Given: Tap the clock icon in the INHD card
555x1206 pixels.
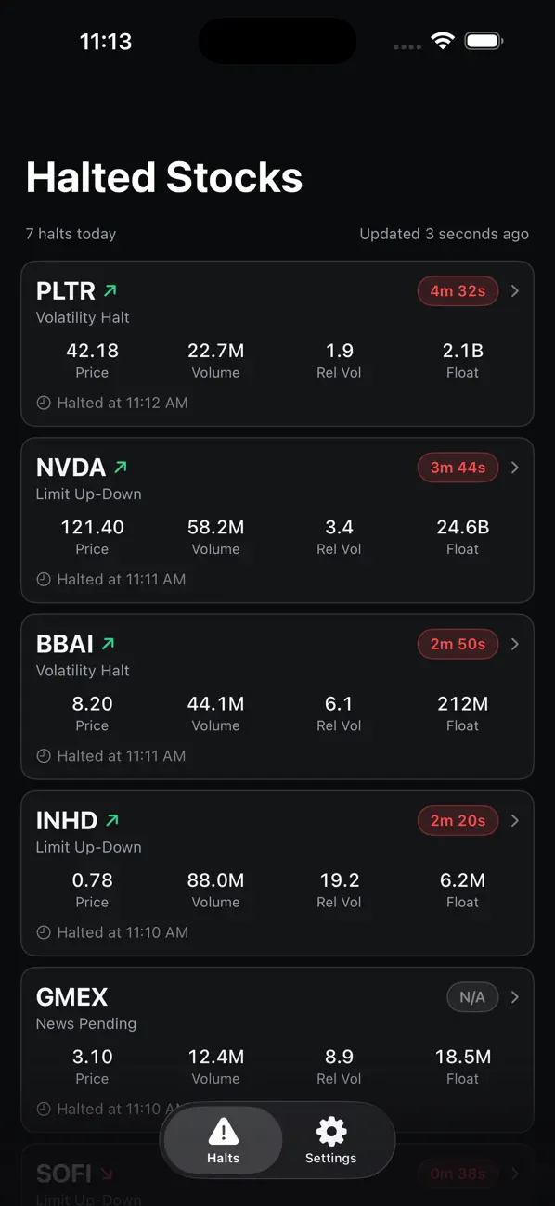Looking at the screenshot, I should pyautogui.click(x=43, y=932).
